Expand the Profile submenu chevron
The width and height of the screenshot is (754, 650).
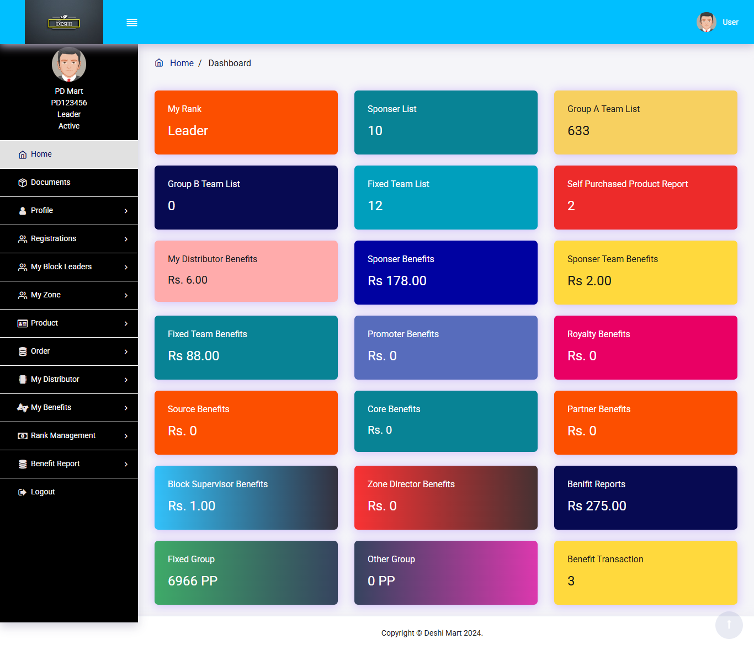click(126, 211)
